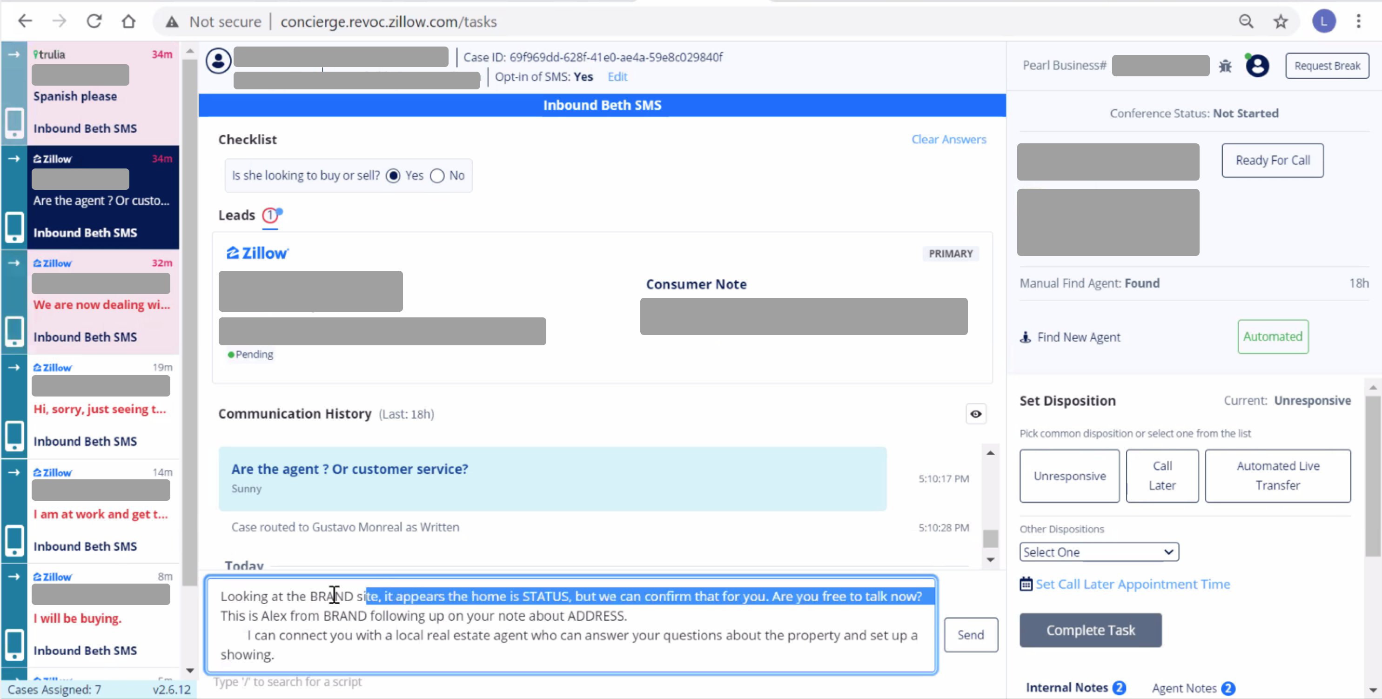Screen dimensions: 1382x699
Task: Click 'Case routed to Gustavo Monreal as Written'
Action: click(x=345, y=527)
